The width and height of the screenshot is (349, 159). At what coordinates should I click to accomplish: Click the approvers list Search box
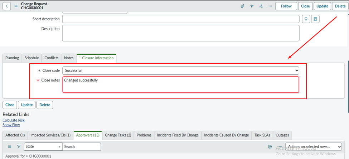coord(82,146)
